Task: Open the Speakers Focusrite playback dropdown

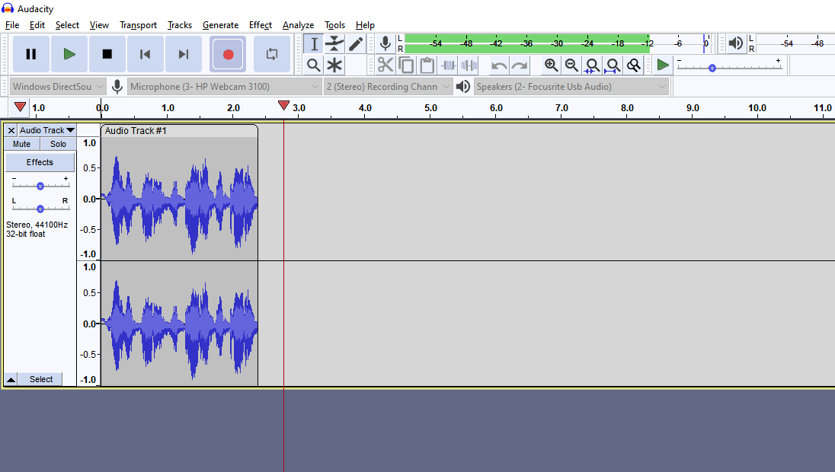Action: [x=571, y=86]
